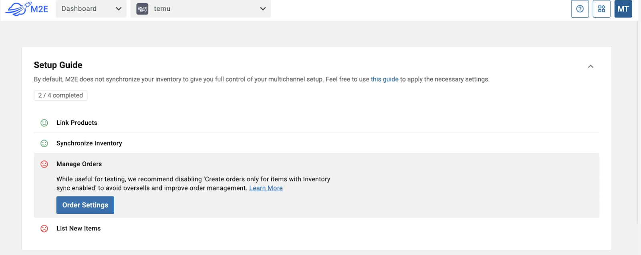Image resolution: width=641 pixels, height=255 pixels.
Task: Open the apps grid icon
Action: (x=601, y=9)
